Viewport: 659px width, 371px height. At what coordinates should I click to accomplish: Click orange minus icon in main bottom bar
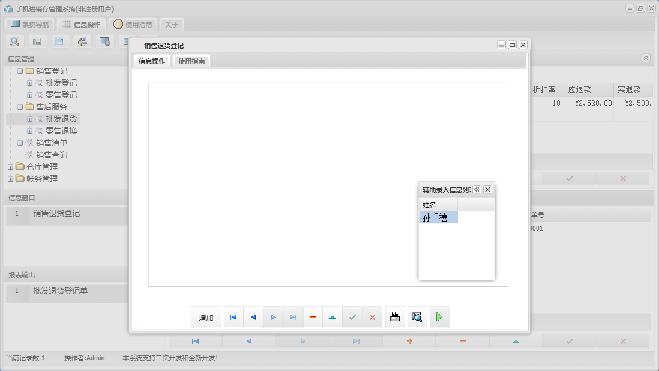[x=463, y=341]
